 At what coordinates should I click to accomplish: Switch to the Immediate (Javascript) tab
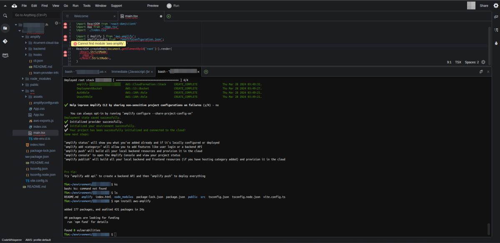point(130,72)
